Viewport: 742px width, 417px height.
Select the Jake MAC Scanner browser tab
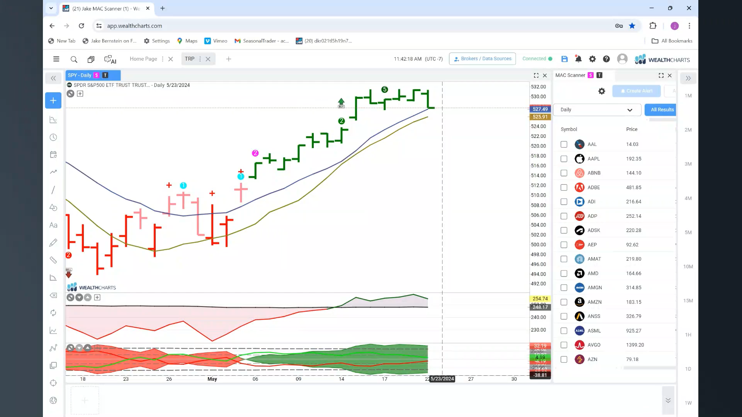tap(106, 8)
